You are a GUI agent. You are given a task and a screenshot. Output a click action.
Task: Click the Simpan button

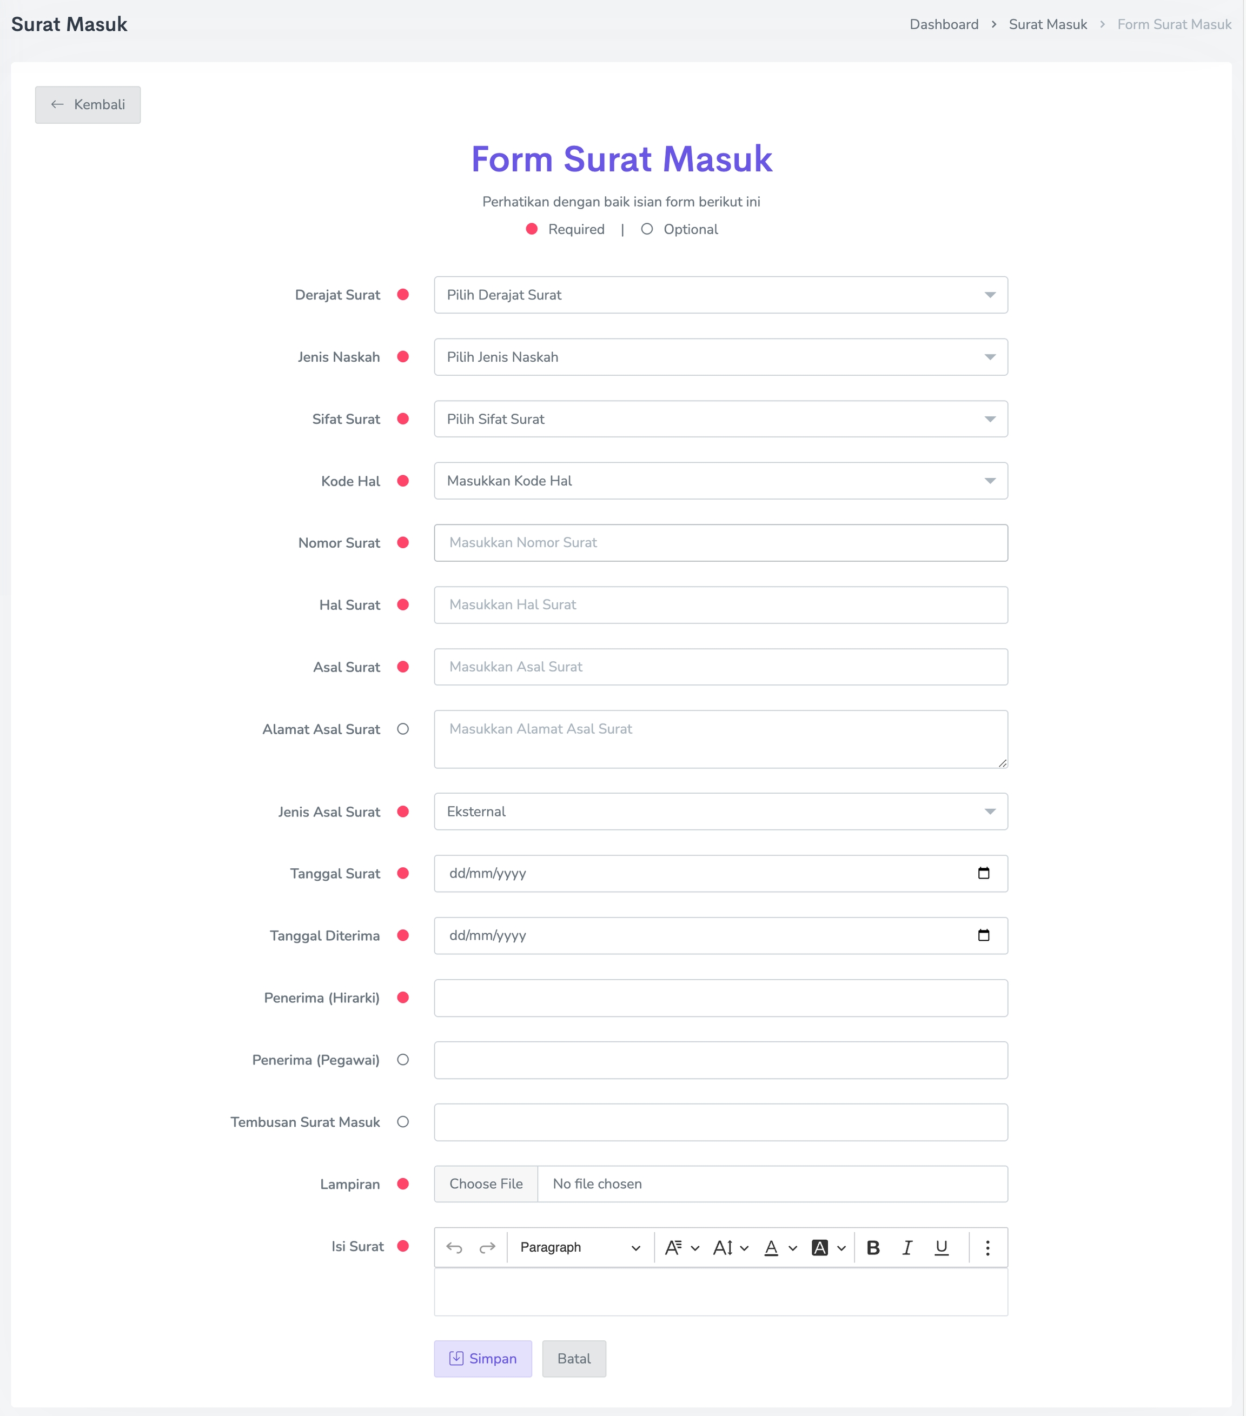click(483, 1359)
